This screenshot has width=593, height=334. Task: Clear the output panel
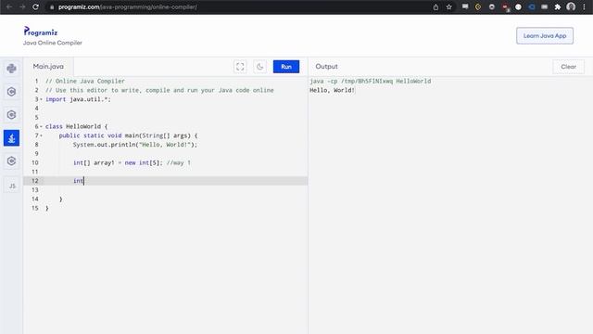tap(568, 67)
